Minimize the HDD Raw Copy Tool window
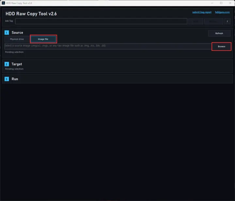 pyautogui.click(x=212, y=3)
